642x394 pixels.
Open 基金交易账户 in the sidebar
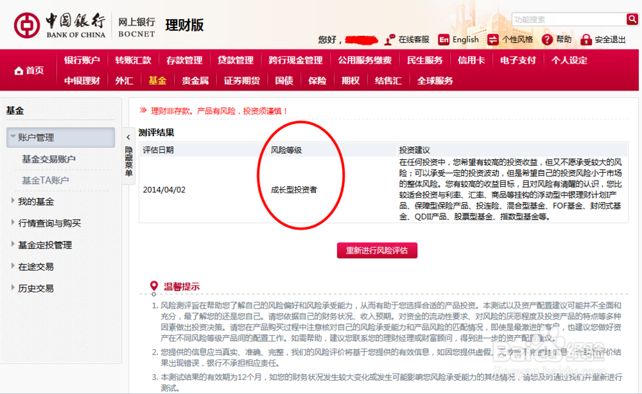[x=49, y=158]
